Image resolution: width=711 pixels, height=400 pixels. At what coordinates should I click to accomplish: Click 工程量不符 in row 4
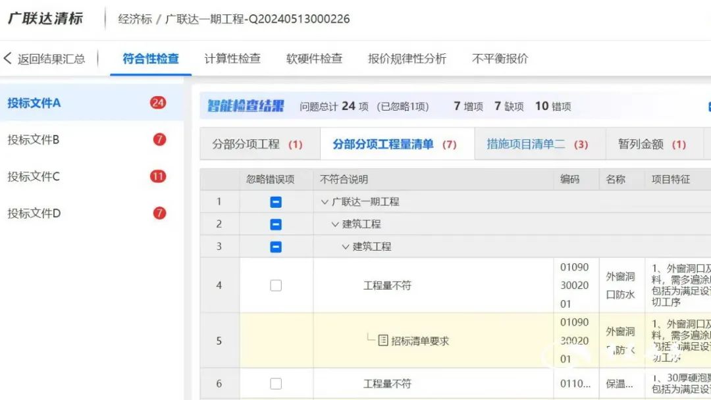tap(387, 286)
